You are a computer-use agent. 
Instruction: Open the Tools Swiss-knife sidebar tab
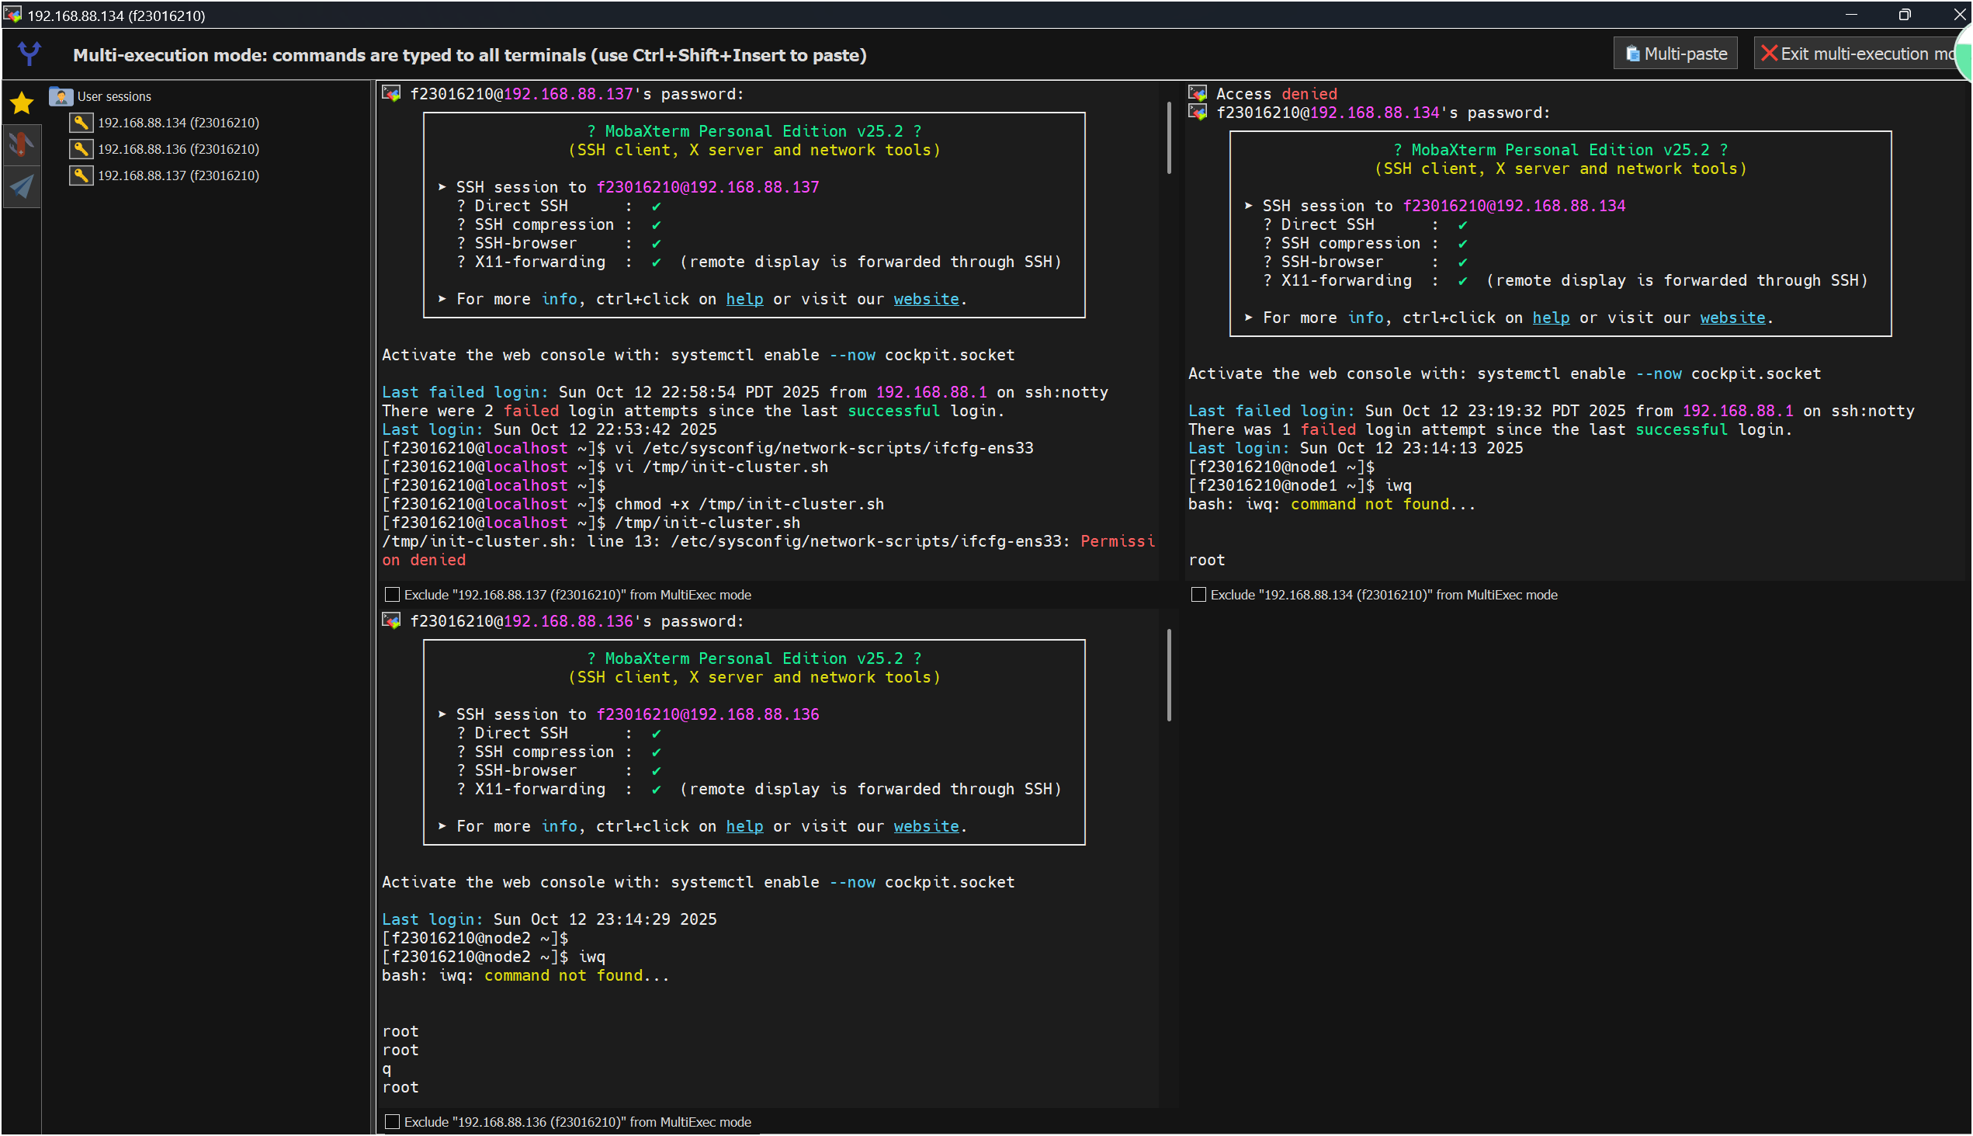(22, 144)
